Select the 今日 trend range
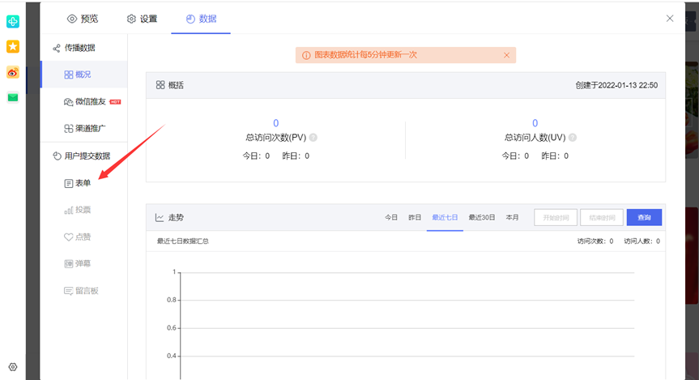This screenshot has width=699, height=380. 391,217
